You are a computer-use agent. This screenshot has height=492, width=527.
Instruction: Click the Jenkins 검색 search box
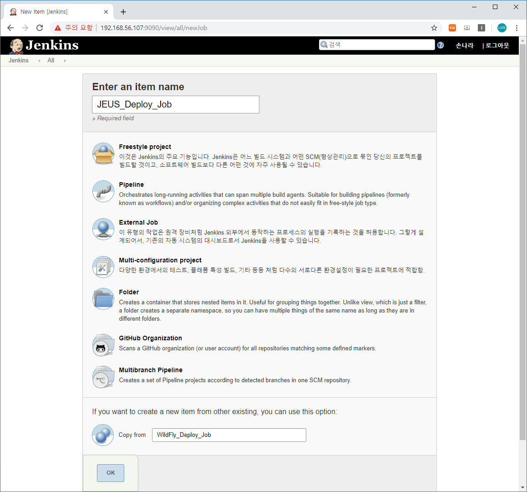point(377,45)
